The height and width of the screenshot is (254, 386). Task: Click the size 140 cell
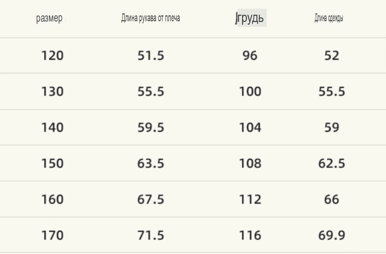click(52, 128)
